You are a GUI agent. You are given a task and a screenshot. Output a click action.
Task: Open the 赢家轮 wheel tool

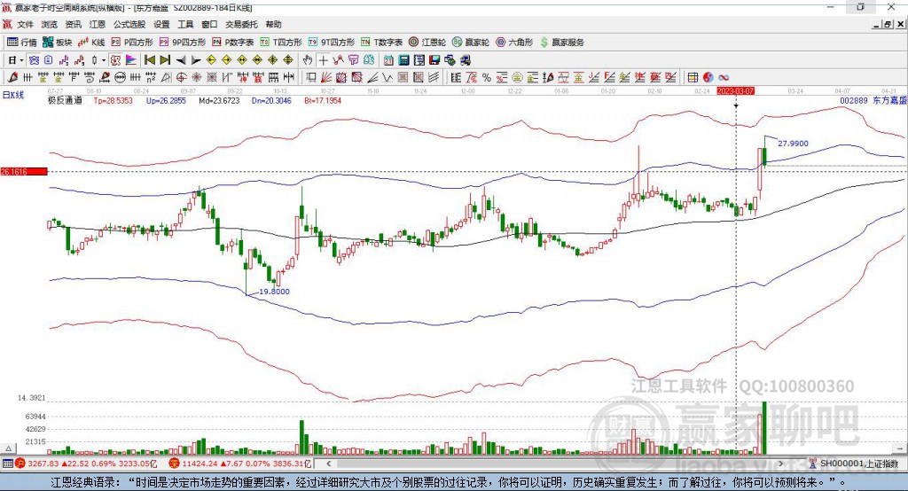471,43
